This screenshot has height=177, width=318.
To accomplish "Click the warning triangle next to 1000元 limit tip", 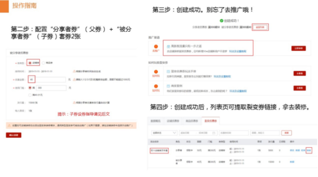I will pyautogui.click(x=74, y=79).
